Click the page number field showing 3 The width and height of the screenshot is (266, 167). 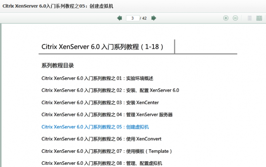coord(133,18)
